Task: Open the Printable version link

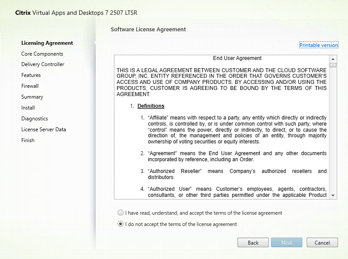Action: [318, 45]
